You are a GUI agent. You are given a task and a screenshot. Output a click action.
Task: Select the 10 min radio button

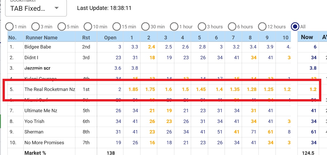(x=88, y=27)
